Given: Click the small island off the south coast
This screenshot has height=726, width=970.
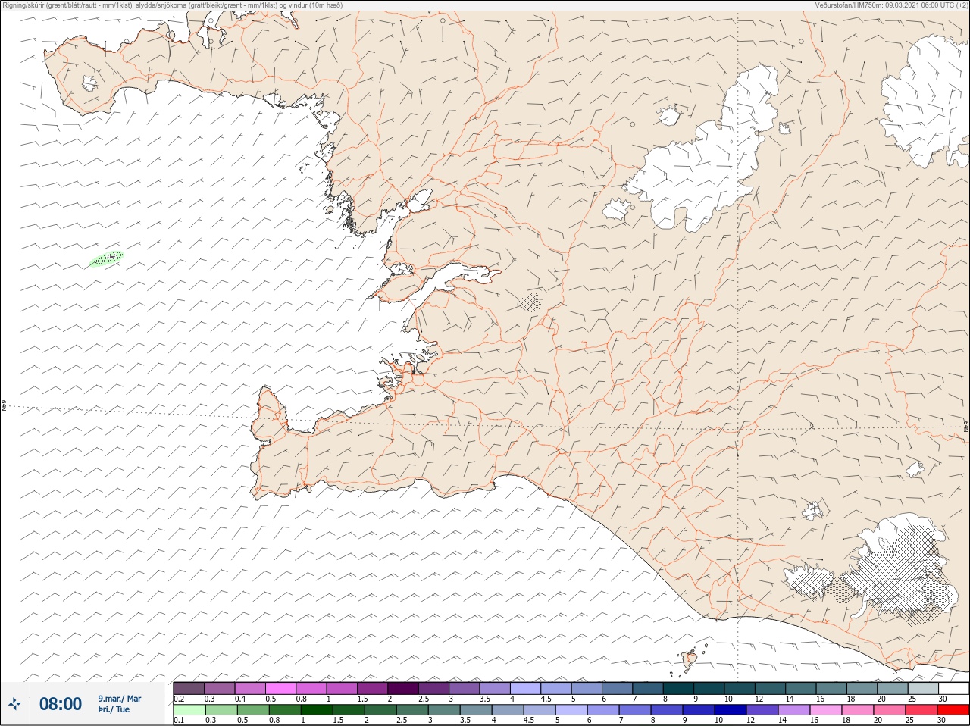Looking at the screenshot, I should (x=690, y=659).
